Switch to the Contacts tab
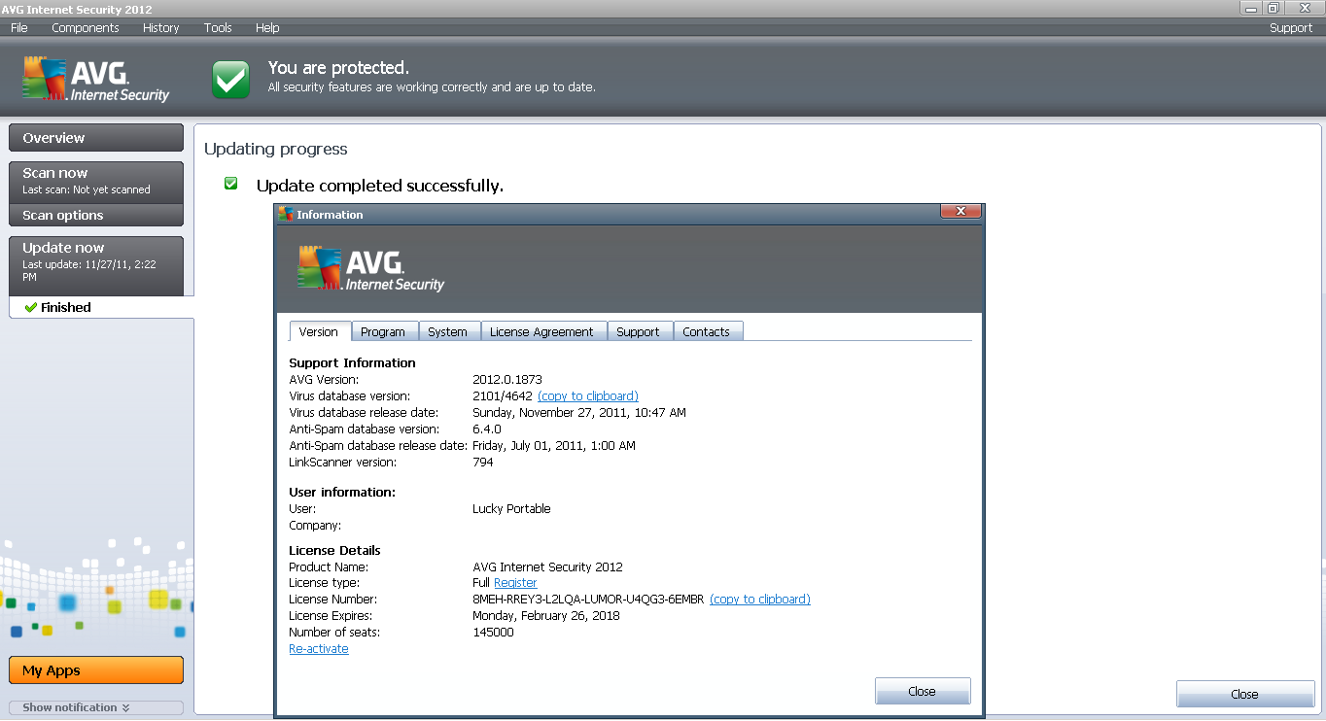1326x721 pixels. (707, 331)
